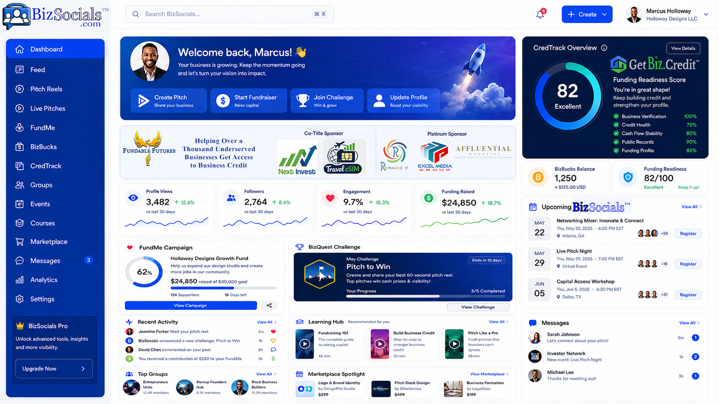Click the BizBucks Balance coin icon
Screen dimensions: 719x404
coord(538,177)
